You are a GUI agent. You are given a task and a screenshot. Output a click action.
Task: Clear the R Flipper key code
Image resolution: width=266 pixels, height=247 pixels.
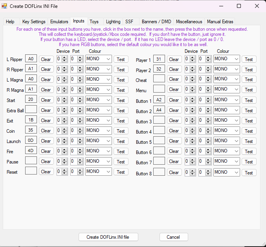[46, 69]
